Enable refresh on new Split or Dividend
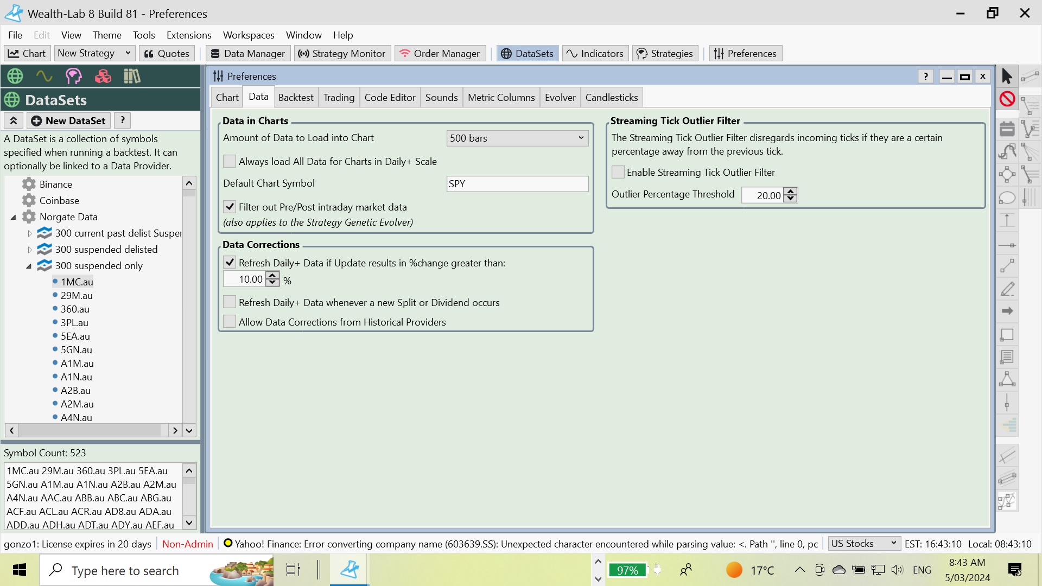Screen dimensions: 1042x586 (230, 302)
